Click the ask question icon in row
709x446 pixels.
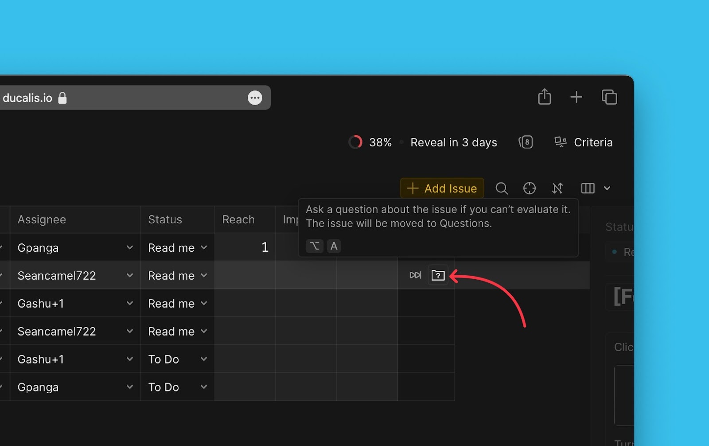438,275
